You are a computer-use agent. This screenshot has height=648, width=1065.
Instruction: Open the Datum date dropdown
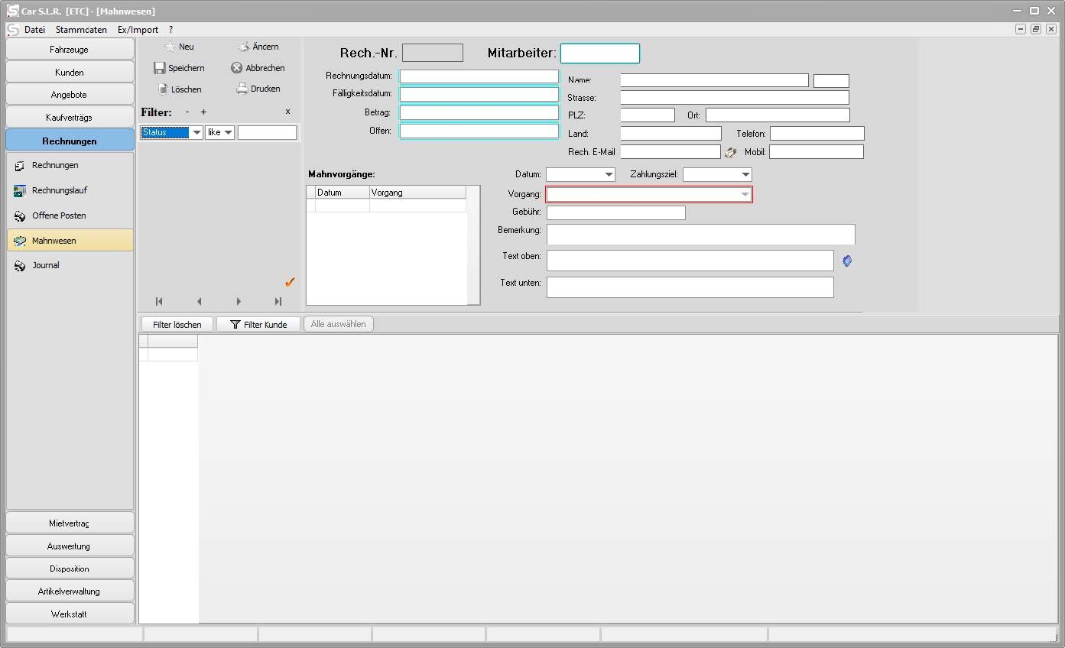[609, 175]
